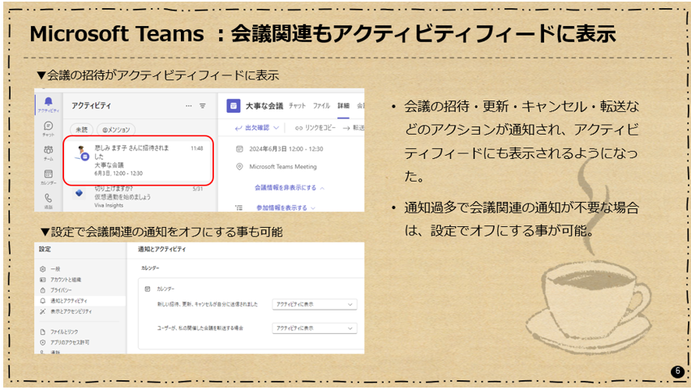Switch to the 詳細 tab of the meeting
The width and height of the screenshot is (691, 390).
click(x=343, y=105)
